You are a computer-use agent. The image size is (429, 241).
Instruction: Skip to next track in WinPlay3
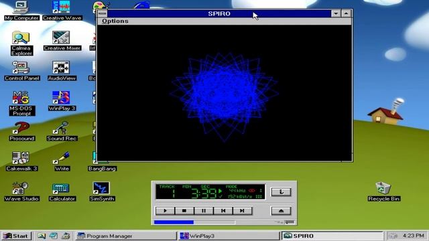(242, 211)
